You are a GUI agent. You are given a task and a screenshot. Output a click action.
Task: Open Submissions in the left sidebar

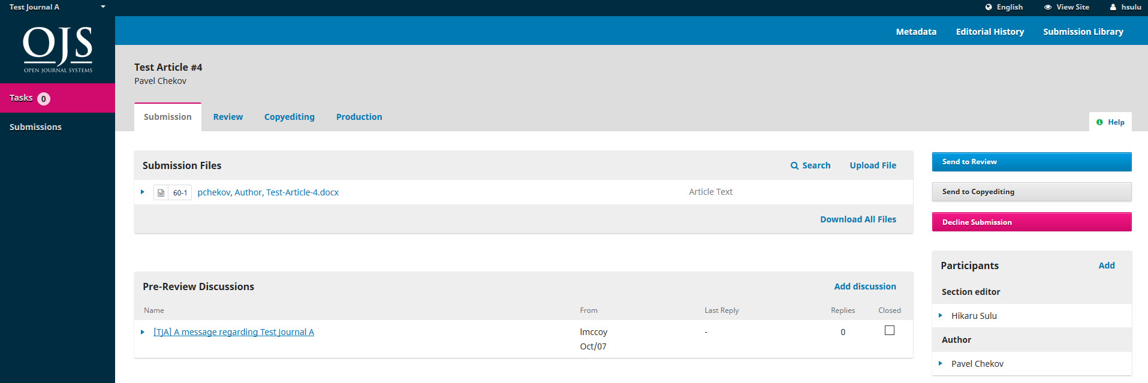[35, 127]
